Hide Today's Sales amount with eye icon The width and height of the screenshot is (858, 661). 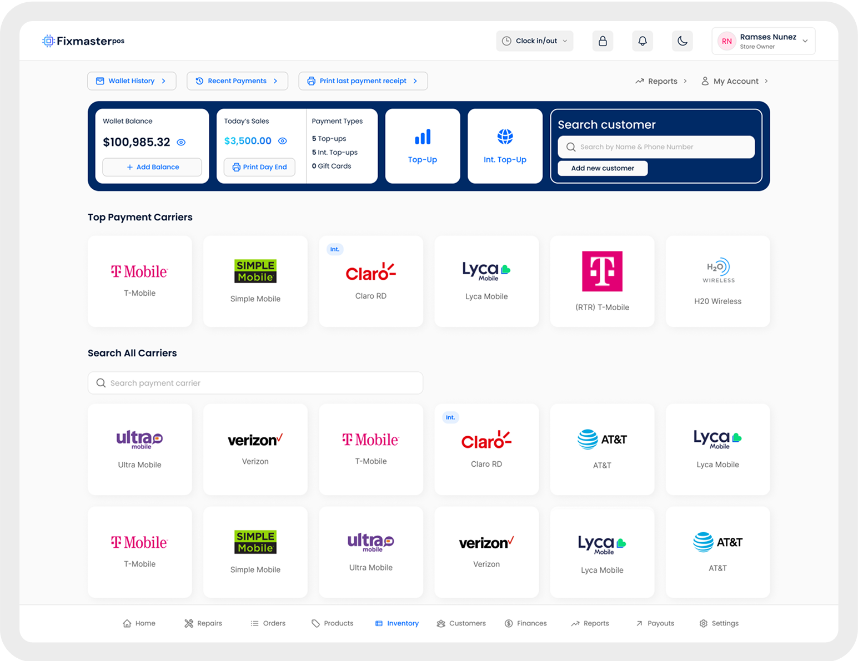coord(283,141)
